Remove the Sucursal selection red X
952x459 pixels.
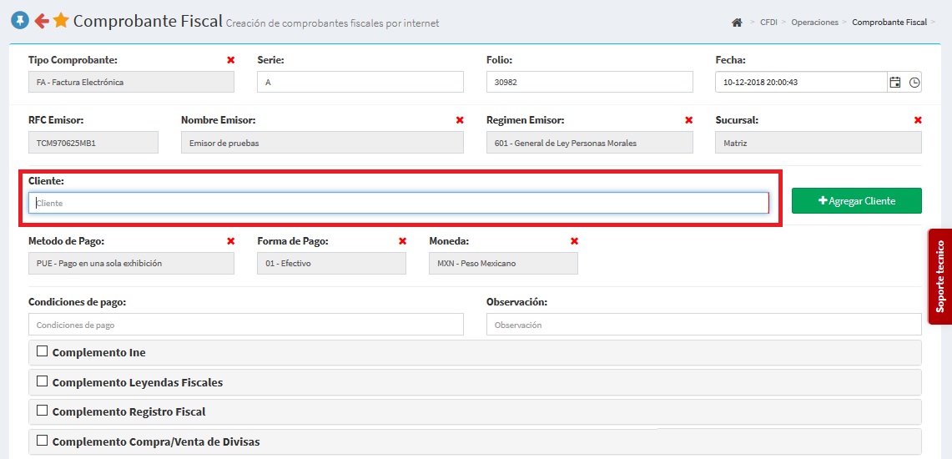[918, 120]
